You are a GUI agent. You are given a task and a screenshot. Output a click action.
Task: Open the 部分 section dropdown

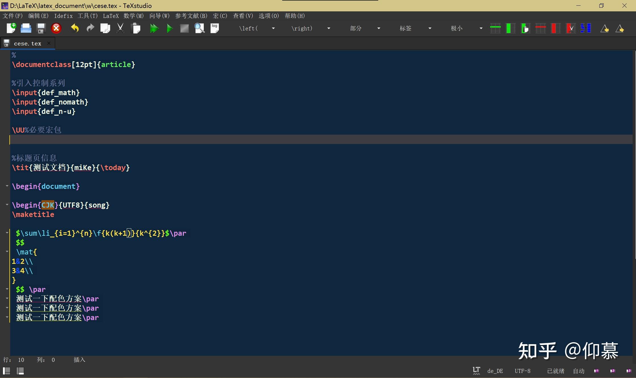(379, 28)
